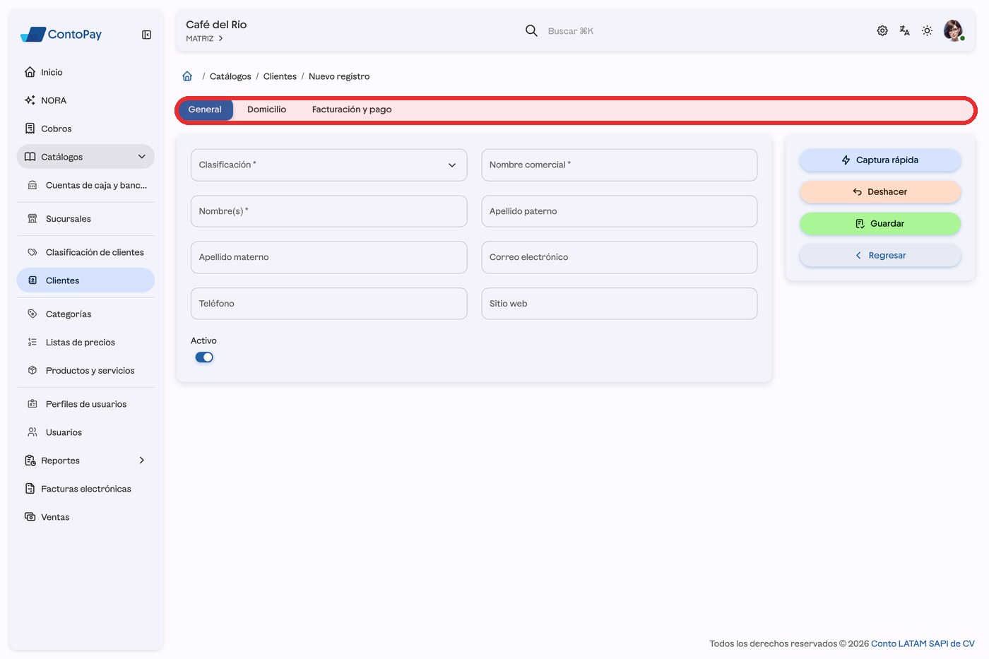Go to Cobros
The height and width of the screenshot is (659, 989).
click(85, 129)
